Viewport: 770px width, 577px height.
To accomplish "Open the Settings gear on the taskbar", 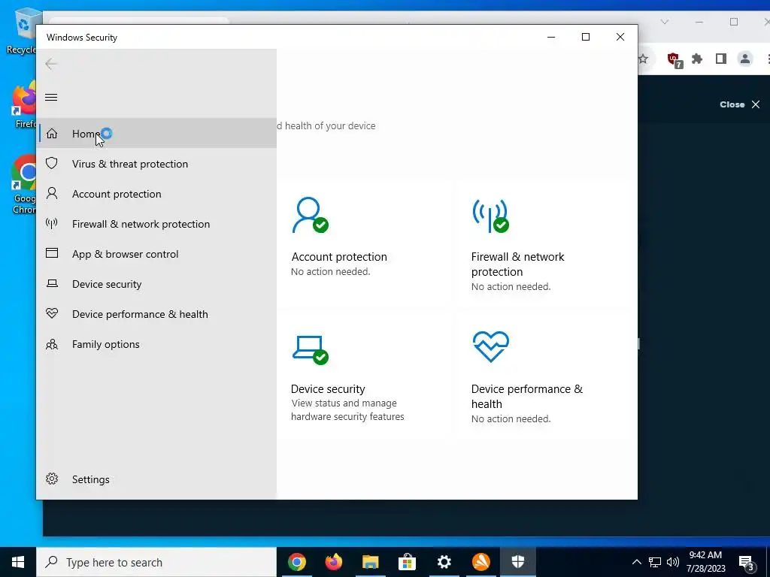I will pyautogui.click(x=444, y=562).
